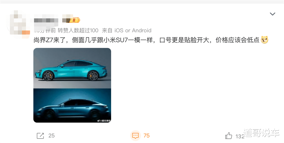
Task: Like the post with the thumbs-up icon
Action: (x=228, y=136)
